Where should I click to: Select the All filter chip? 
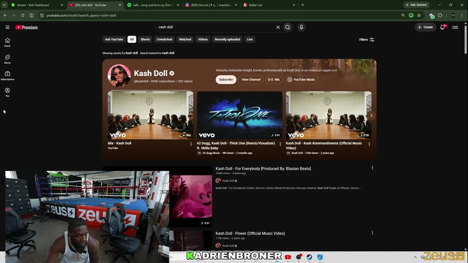[x=132, y=39]
